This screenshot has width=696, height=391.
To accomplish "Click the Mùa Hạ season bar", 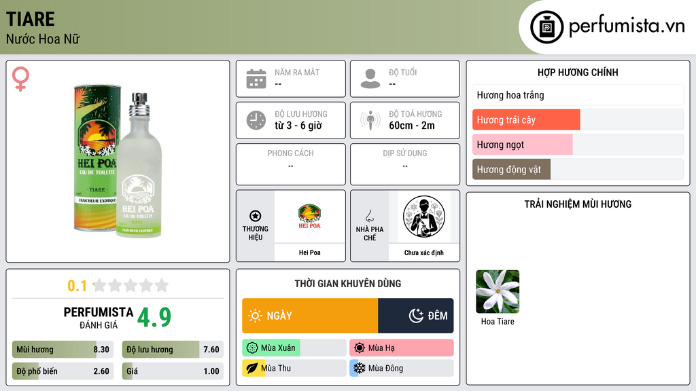I will coord(401,348).
